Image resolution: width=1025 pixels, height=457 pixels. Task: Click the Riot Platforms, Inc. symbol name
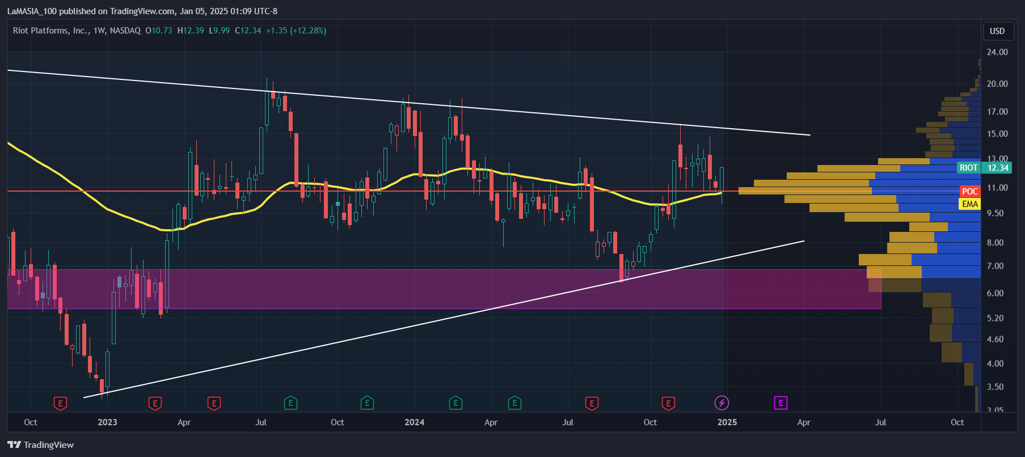click(51, 31)
